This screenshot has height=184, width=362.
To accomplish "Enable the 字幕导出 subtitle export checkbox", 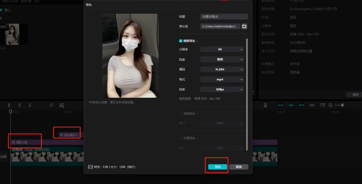I will [181, 138].
